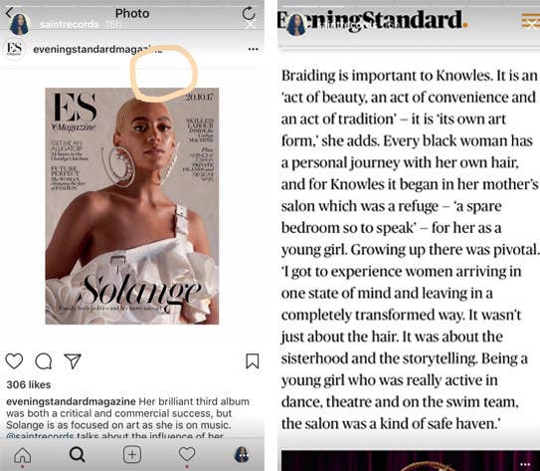Open comments via the speech bubble icon
Viewport: 540px width, 471px height.
44,361
